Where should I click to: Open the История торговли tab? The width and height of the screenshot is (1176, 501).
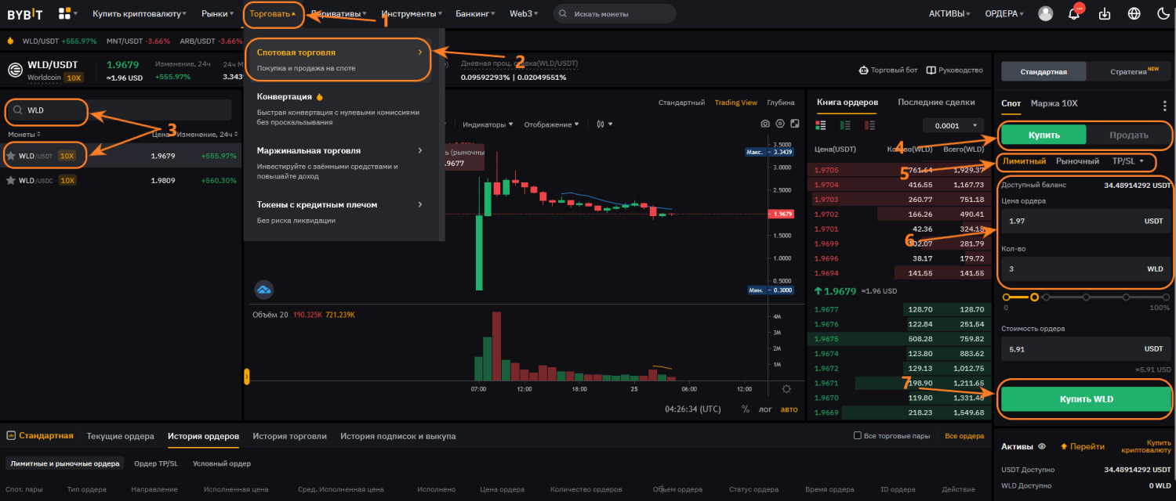[289, 436]
